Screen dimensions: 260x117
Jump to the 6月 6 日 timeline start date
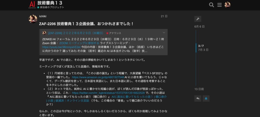[199, 27]
